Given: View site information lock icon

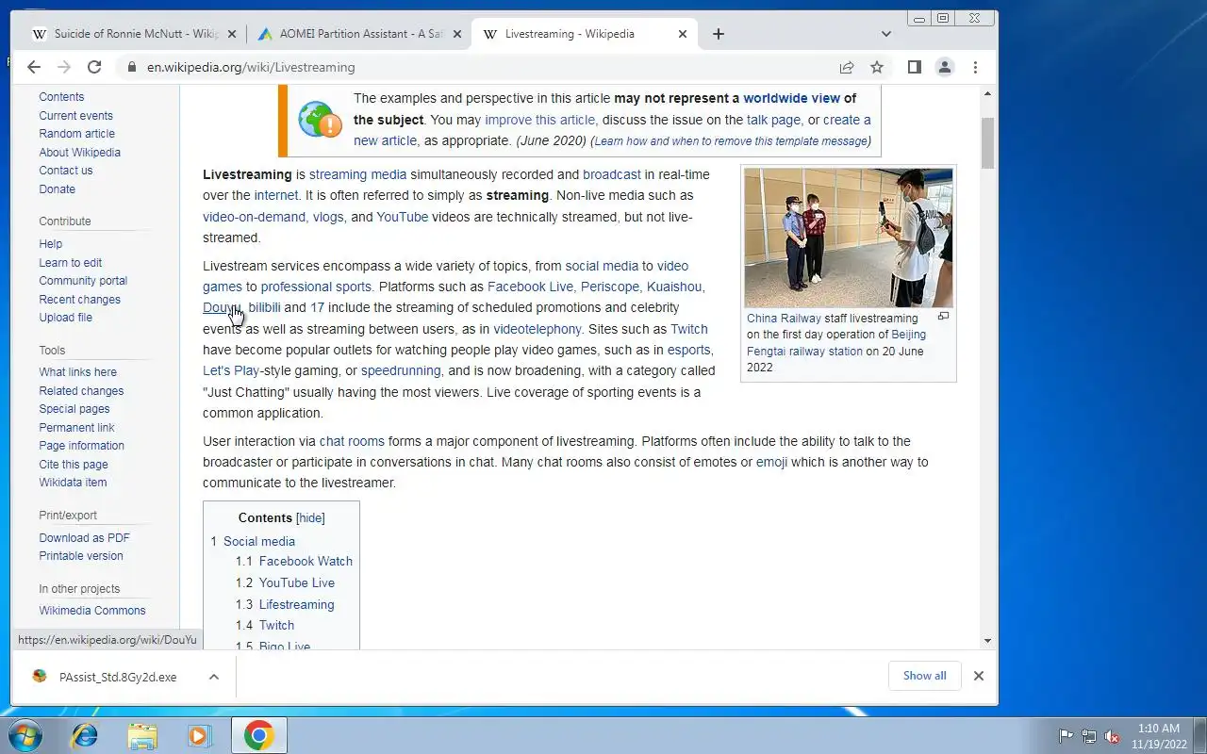Looking at the screenshot, I should (x=130, y=67).
